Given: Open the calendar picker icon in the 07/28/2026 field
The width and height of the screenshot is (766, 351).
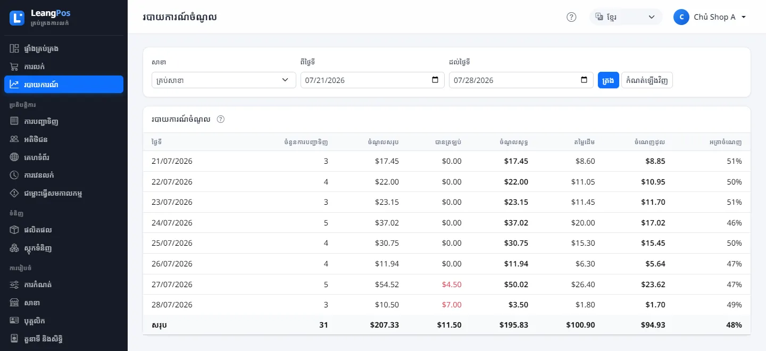Looking at the screenshot, I should (x=584, y=80).
